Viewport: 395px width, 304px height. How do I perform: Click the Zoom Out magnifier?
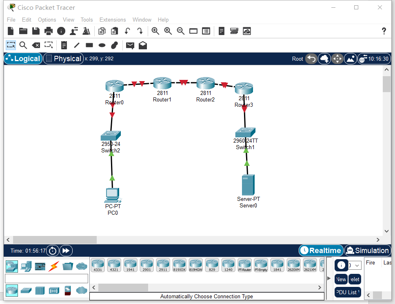[x=181, y=31]
